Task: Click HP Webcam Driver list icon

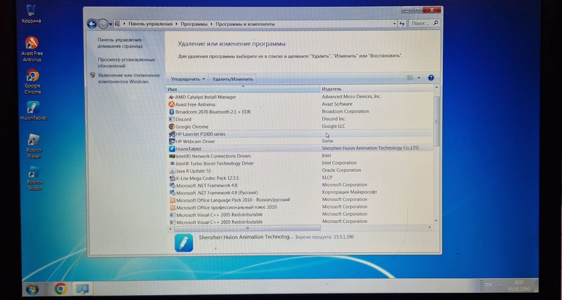Action: (172, 142)
